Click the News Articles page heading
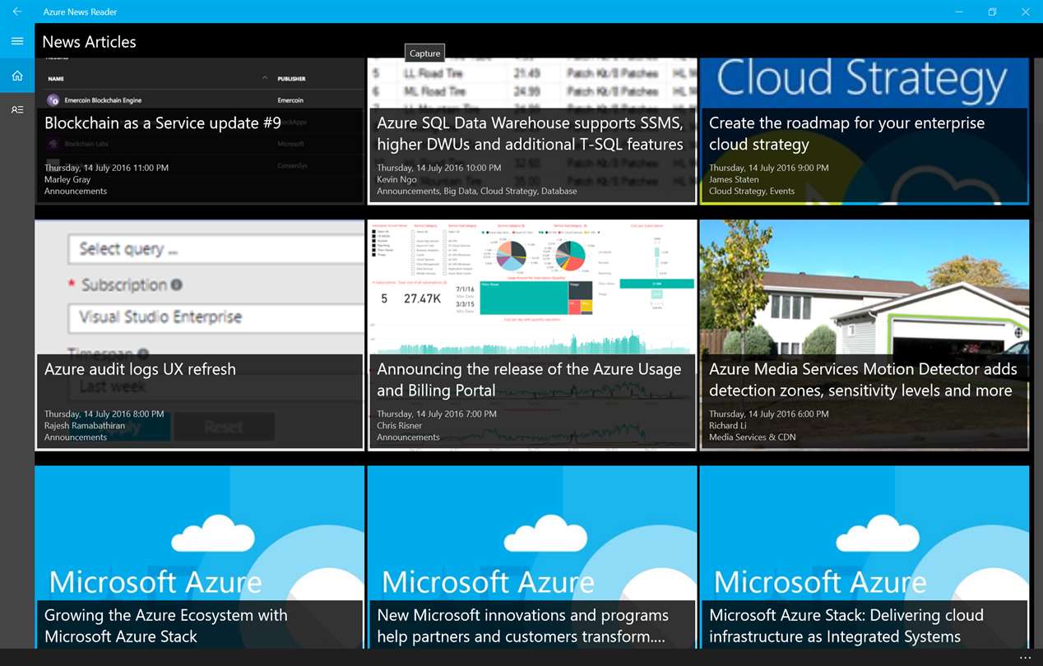The height and width of the screenshot is (666, 1043). [x=89, y=42]
